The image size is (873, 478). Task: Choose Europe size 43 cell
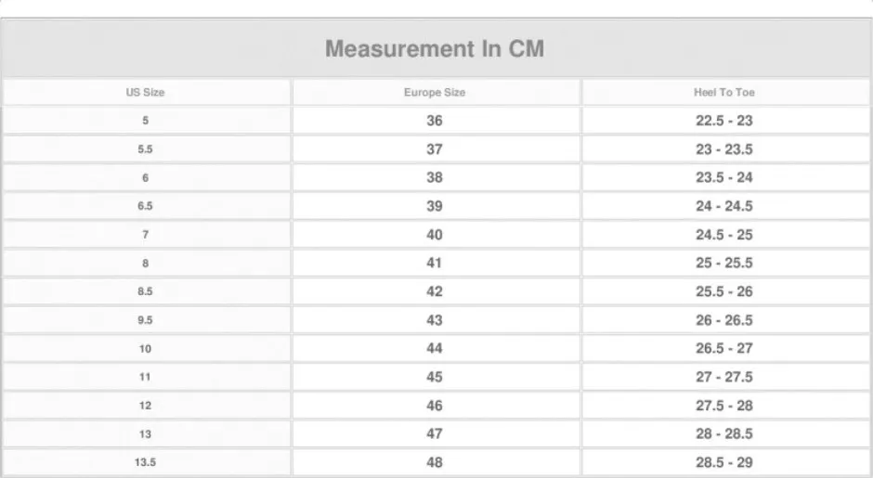coord(436,320)
